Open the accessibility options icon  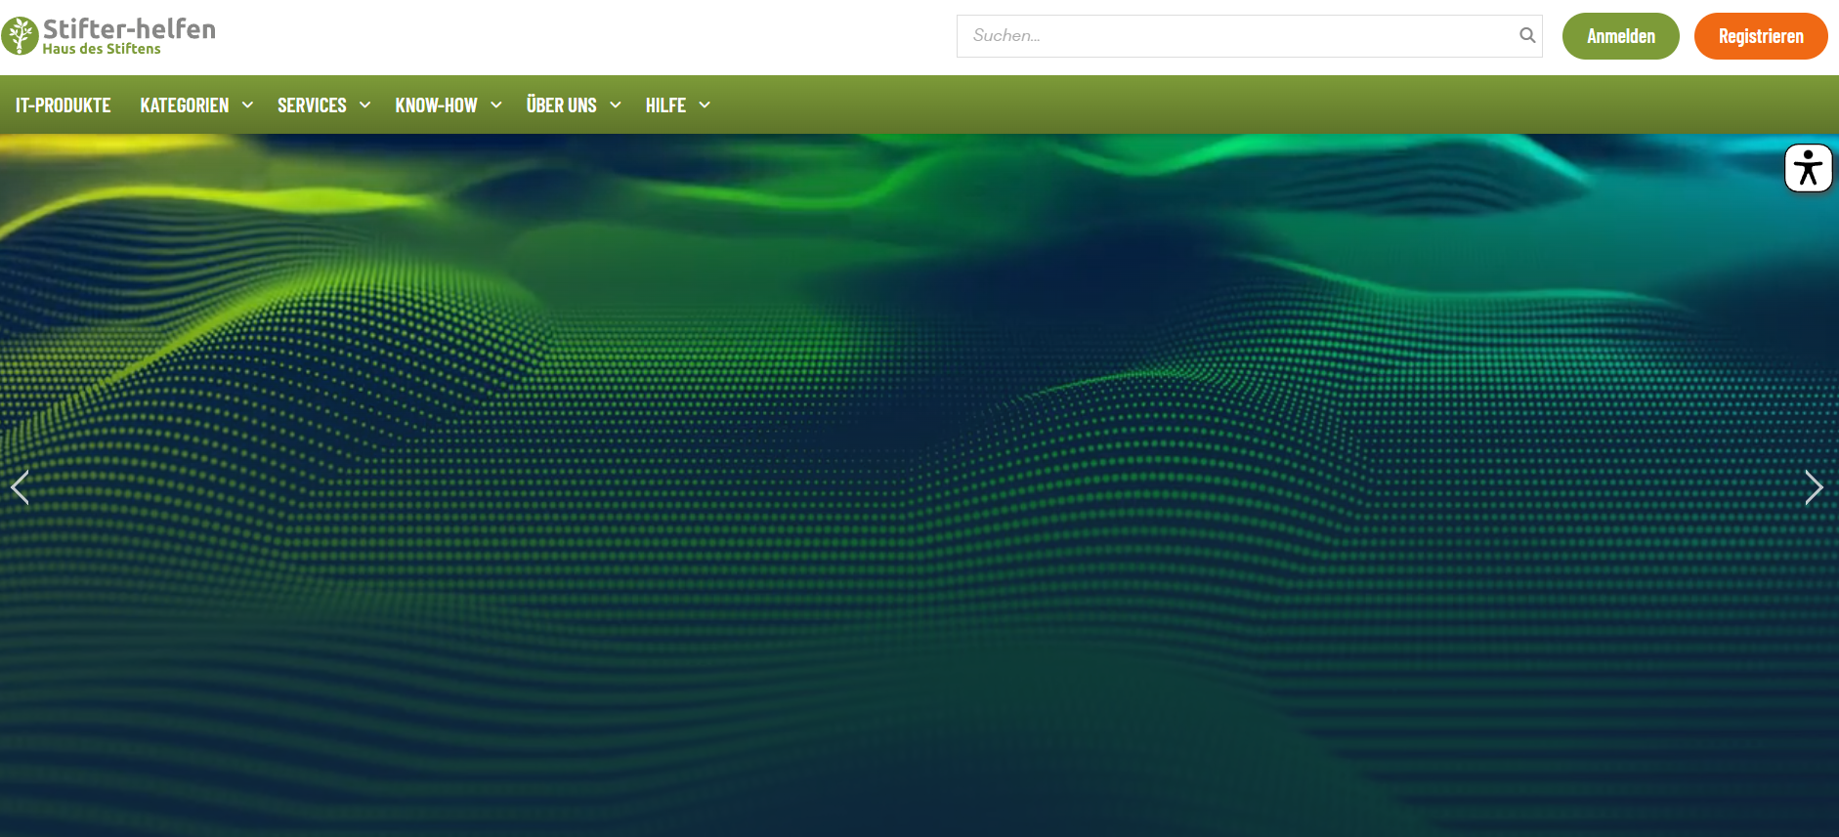(x=1808, y=168)
